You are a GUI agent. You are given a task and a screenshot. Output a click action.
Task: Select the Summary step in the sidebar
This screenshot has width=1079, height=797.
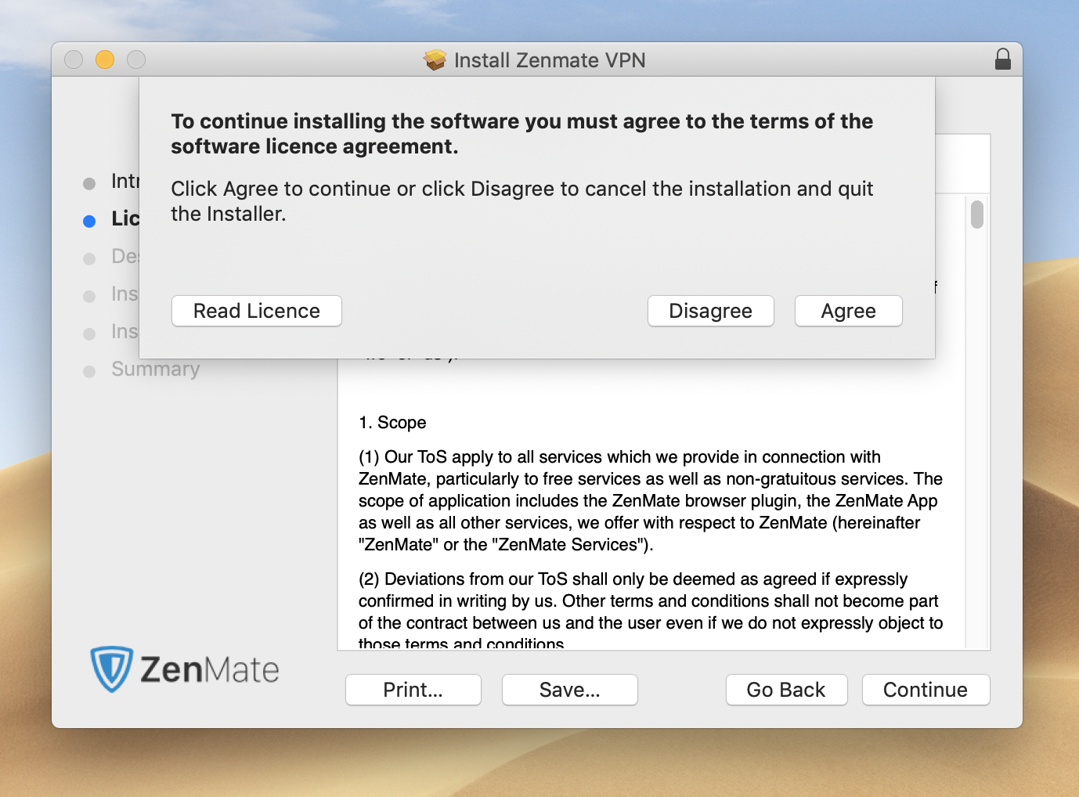pos(154,369)
